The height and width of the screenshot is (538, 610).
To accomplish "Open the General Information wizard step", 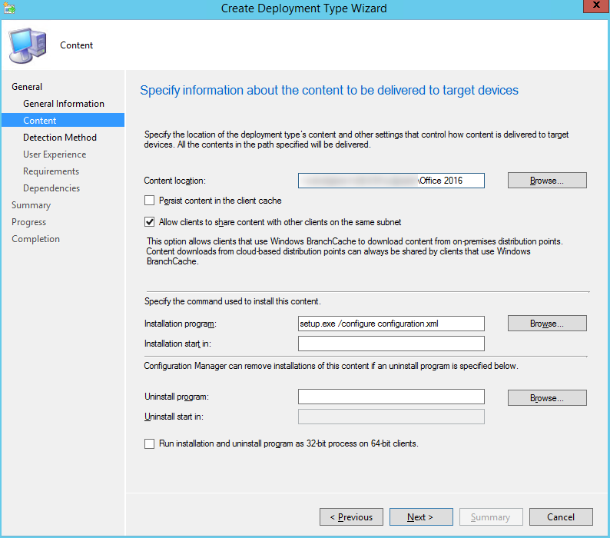I will (x=64, y=104).
